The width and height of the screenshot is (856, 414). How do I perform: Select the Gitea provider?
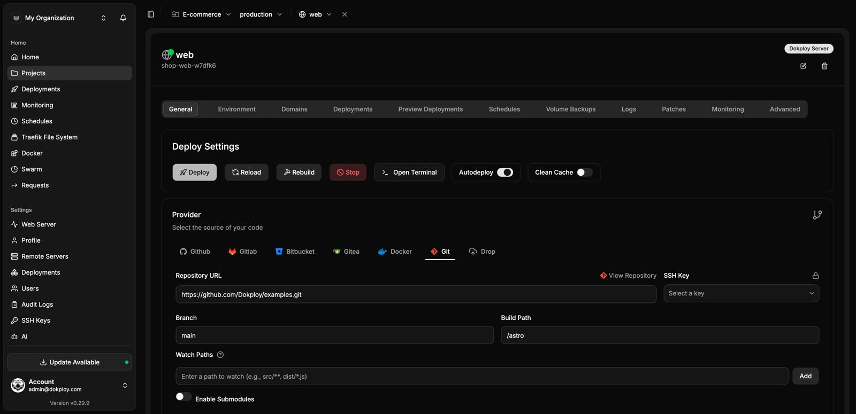346,252
